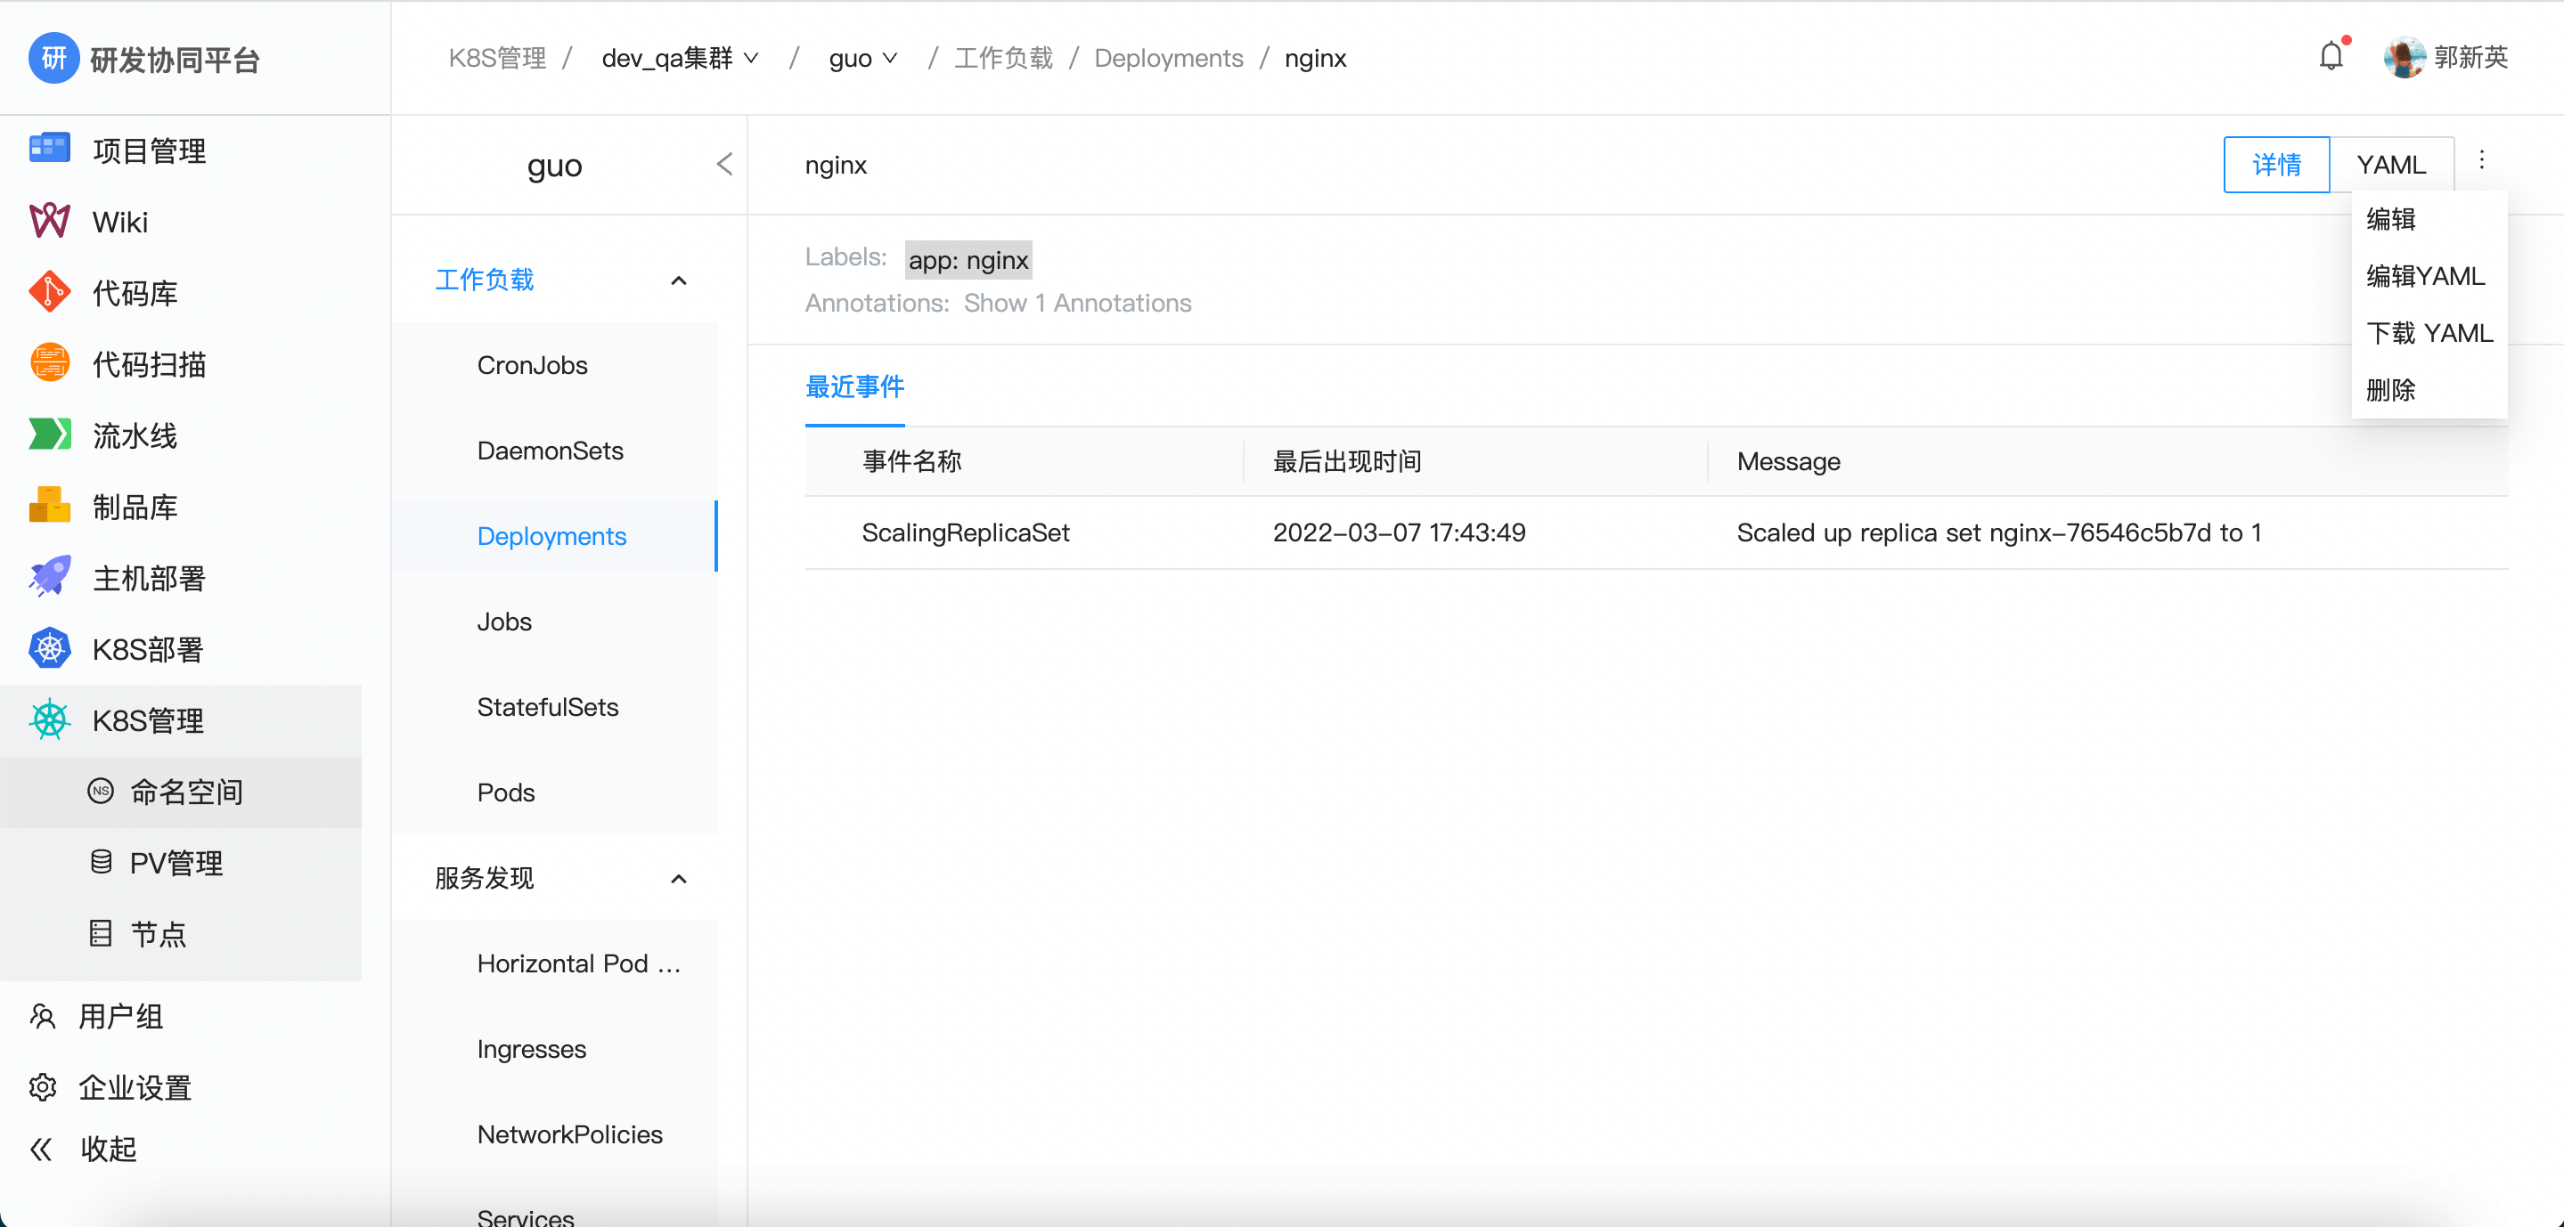Open 代码扫描 via its orange icon
Viewport: 2564px width, 1227px height.
pos(49,363)
